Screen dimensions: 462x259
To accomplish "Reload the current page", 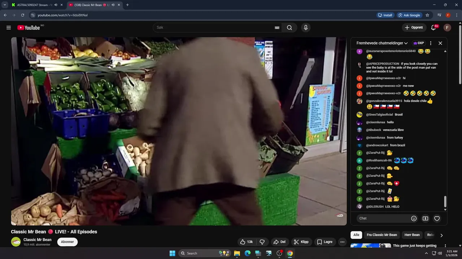I will click(22, 15).
